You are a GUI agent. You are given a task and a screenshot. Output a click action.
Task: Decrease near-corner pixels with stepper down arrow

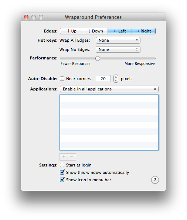116,80
